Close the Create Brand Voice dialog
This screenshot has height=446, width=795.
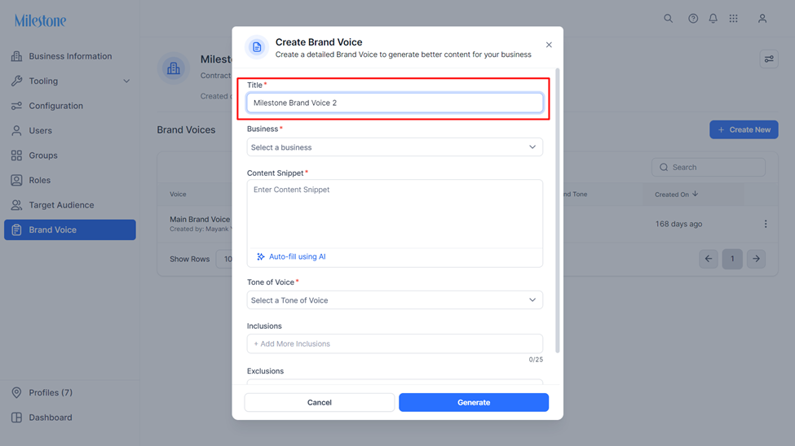click(x=549, y=45)
